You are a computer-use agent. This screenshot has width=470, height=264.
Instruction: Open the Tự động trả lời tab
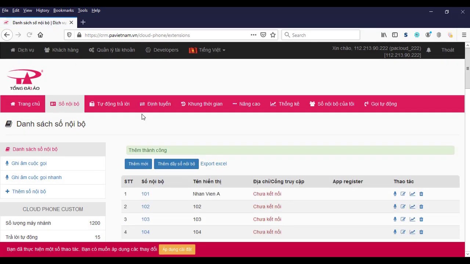point(109,104)
